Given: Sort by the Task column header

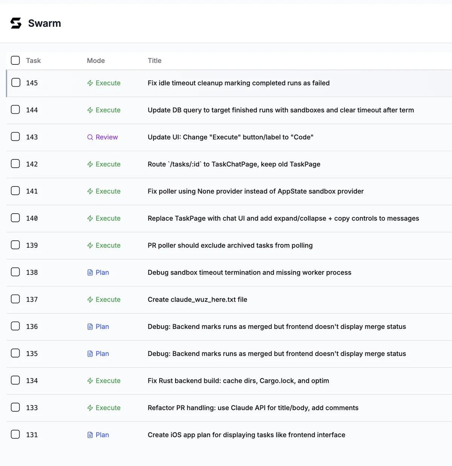Looking at the screenshot, I should (33, 61).
